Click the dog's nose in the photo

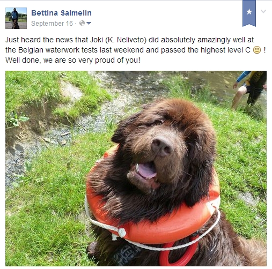click(162, 146)
